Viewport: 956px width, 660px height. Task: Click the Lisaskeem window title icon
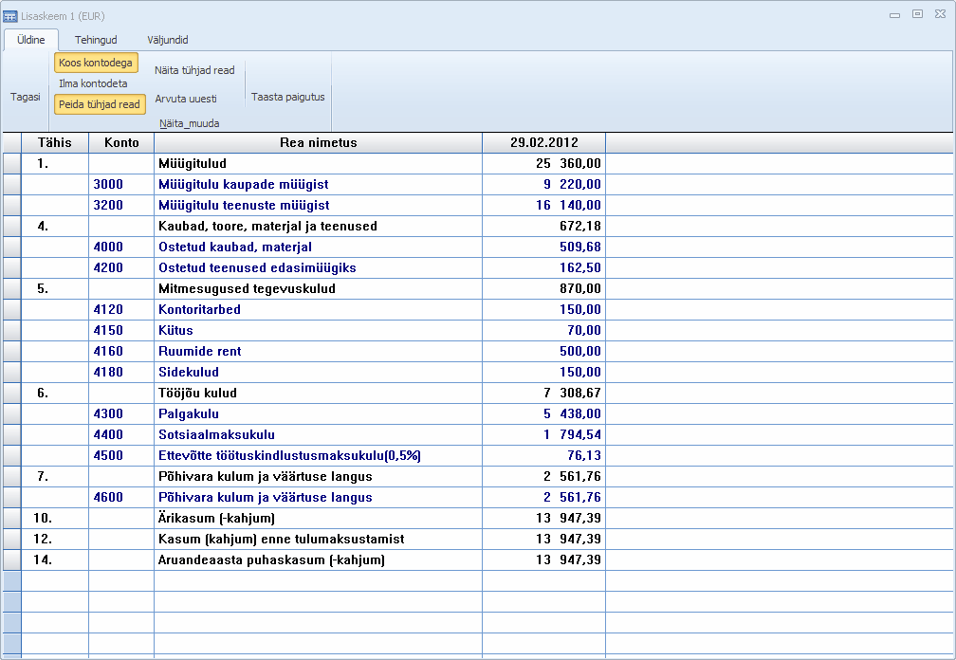[9, 16]
